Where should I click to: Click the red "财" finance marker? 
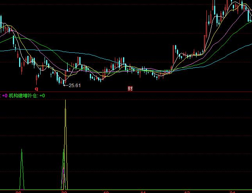130,88
